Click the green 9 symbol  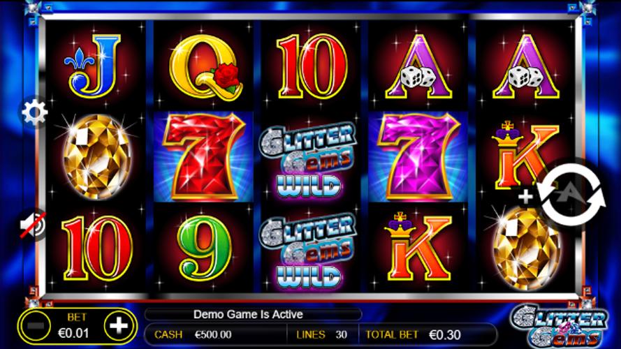(205, 247)
